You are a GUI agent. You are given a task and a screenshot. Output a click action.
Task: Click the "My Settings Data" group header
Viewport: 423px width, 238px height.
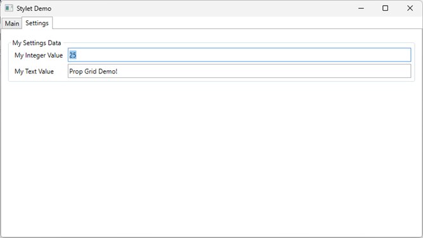[37, 43]
